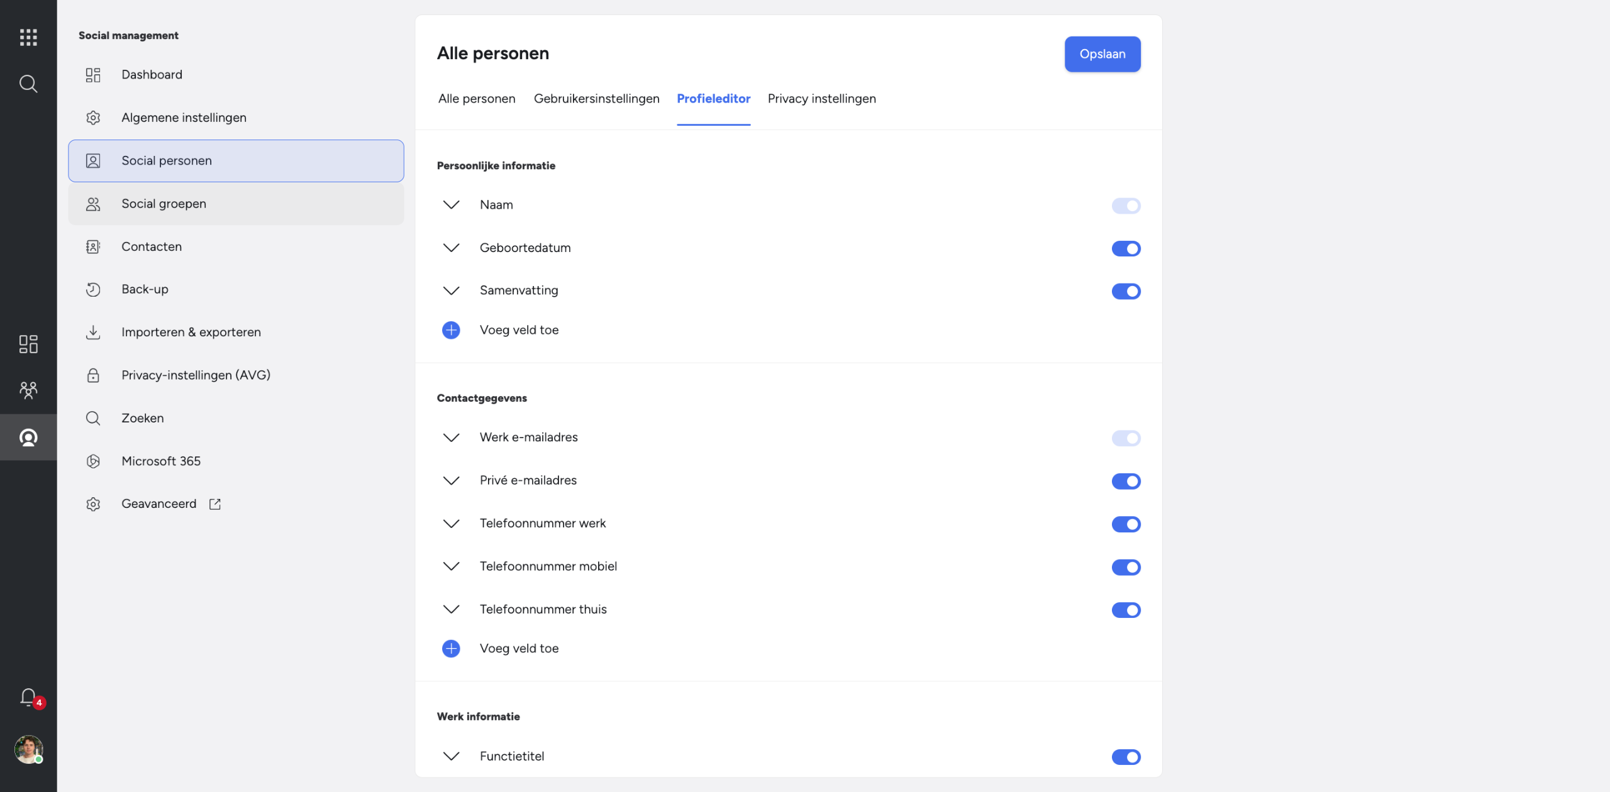This screenshot has width=1610, height=792.
Task: Click the Importeren & exporteren download icon
Action: pos(93,332)
